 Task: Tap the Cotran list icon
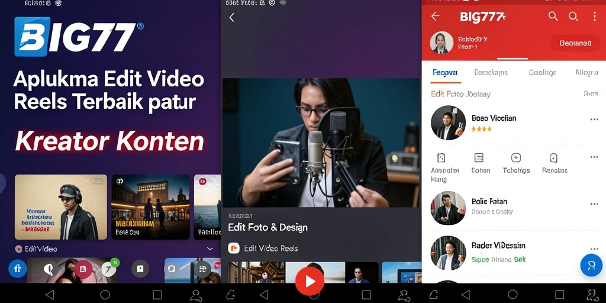point(479,157)
